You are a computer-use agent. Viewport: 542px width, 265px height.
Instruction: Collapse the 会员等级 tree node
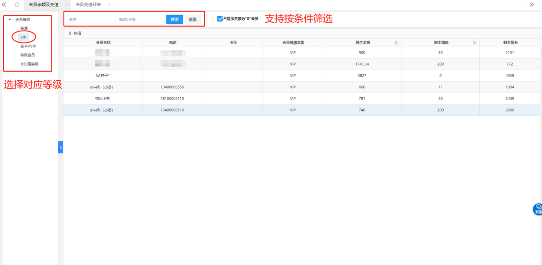[10, 20]
